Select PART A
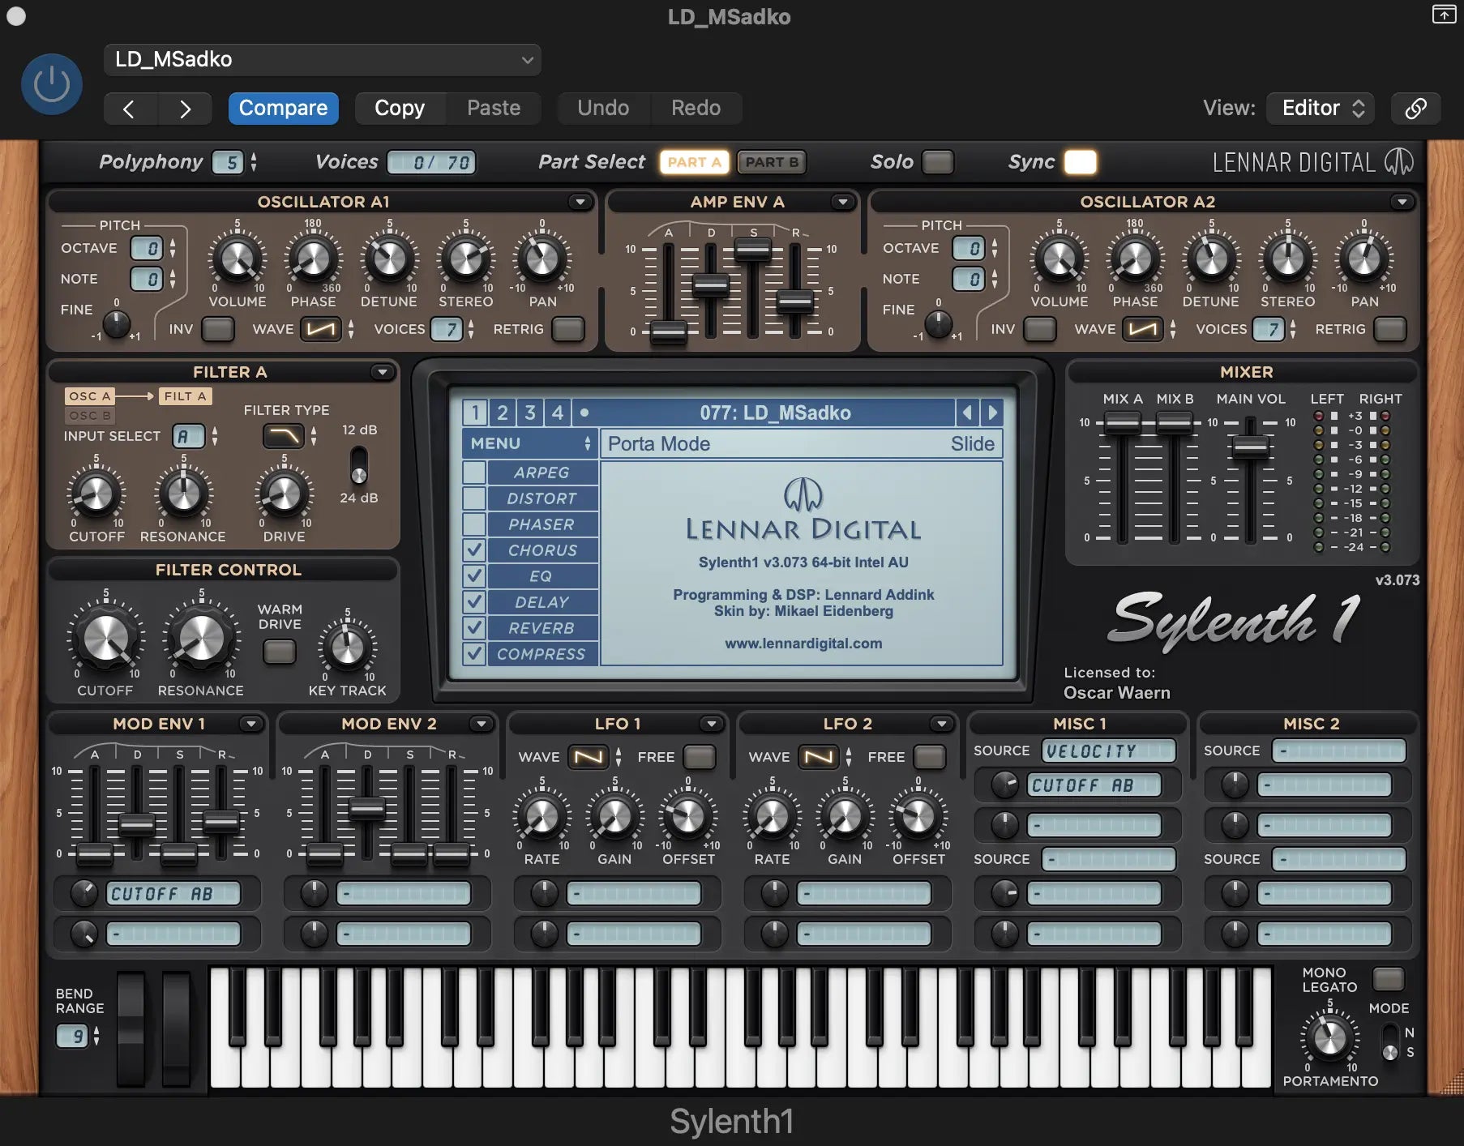Viewport: 1464px width, 1146px height. tap(695, 162)
